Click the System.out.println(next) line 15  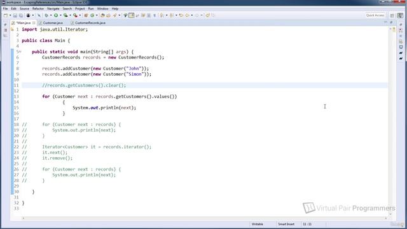coord(104,108)
